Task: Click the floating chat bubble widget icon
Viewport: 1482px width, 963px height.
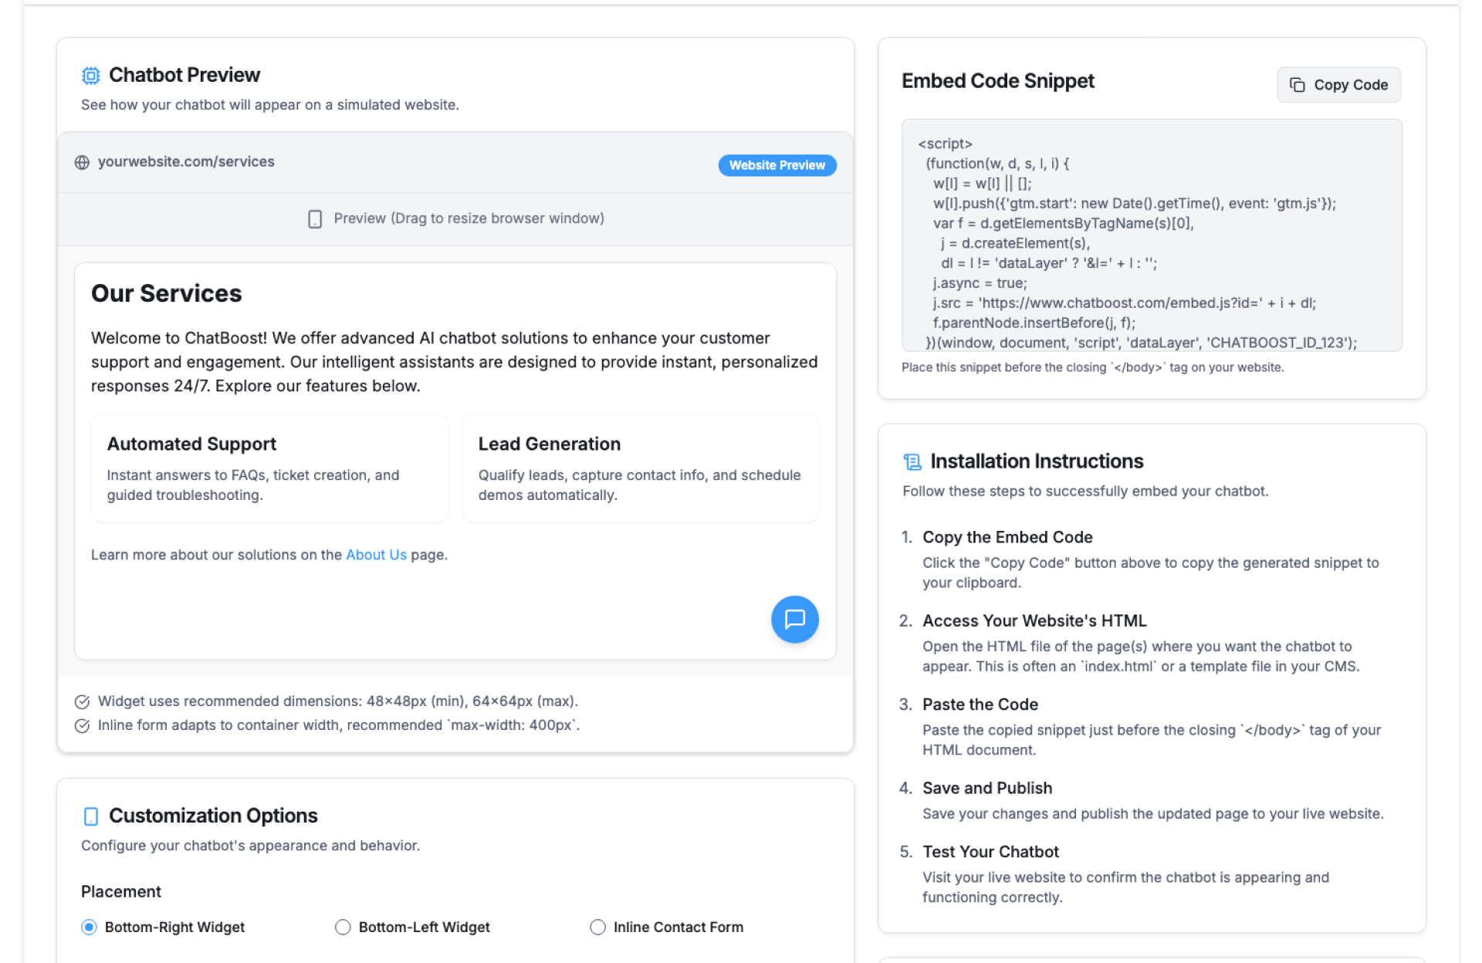Action: tap(794, 619)
